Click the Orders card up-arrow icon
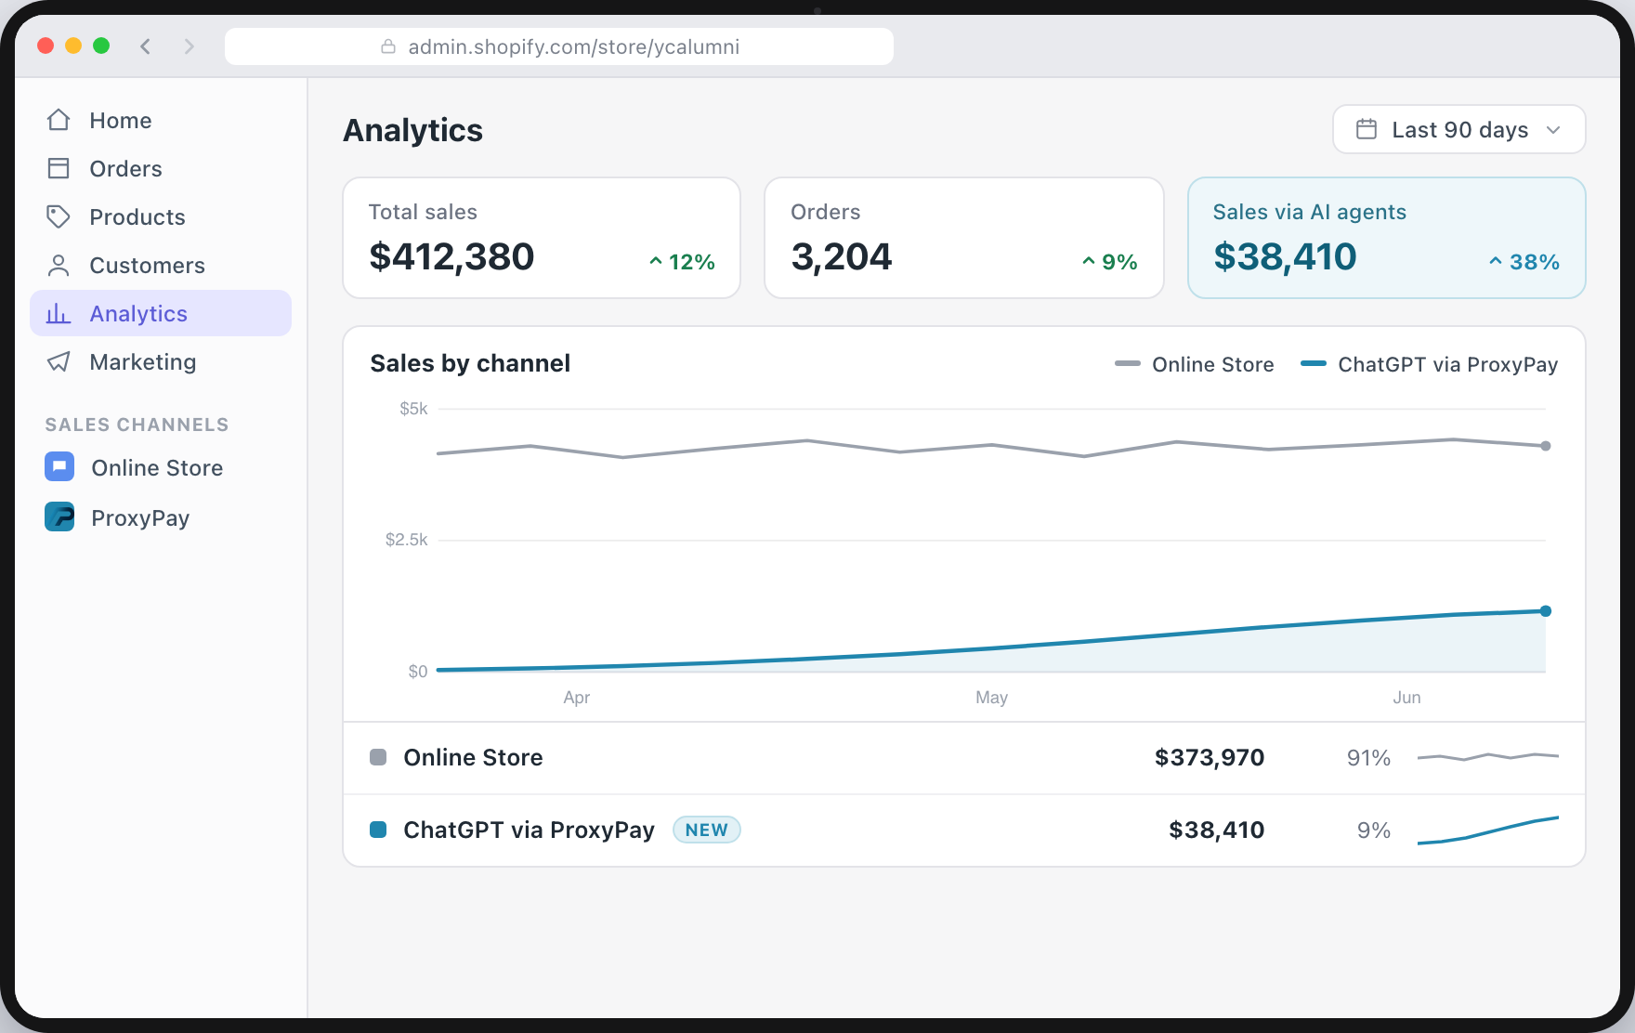 coord(1089,262)
